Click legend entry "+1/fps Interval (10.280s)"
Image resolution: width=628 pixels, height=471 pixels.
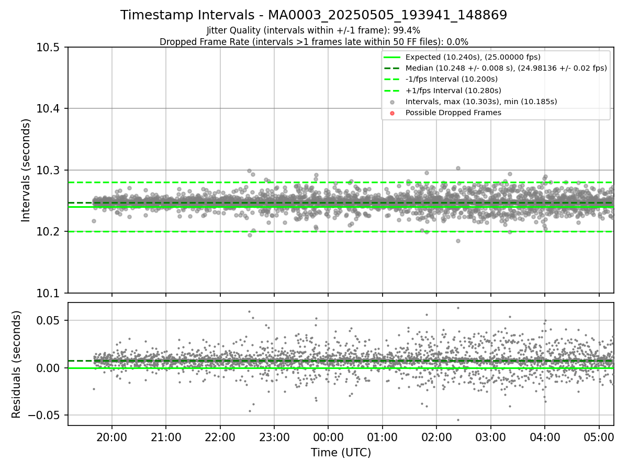(x=452, y=90)
